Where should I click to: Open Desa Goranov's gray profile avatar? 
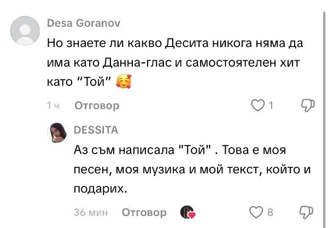click(25, 32)
